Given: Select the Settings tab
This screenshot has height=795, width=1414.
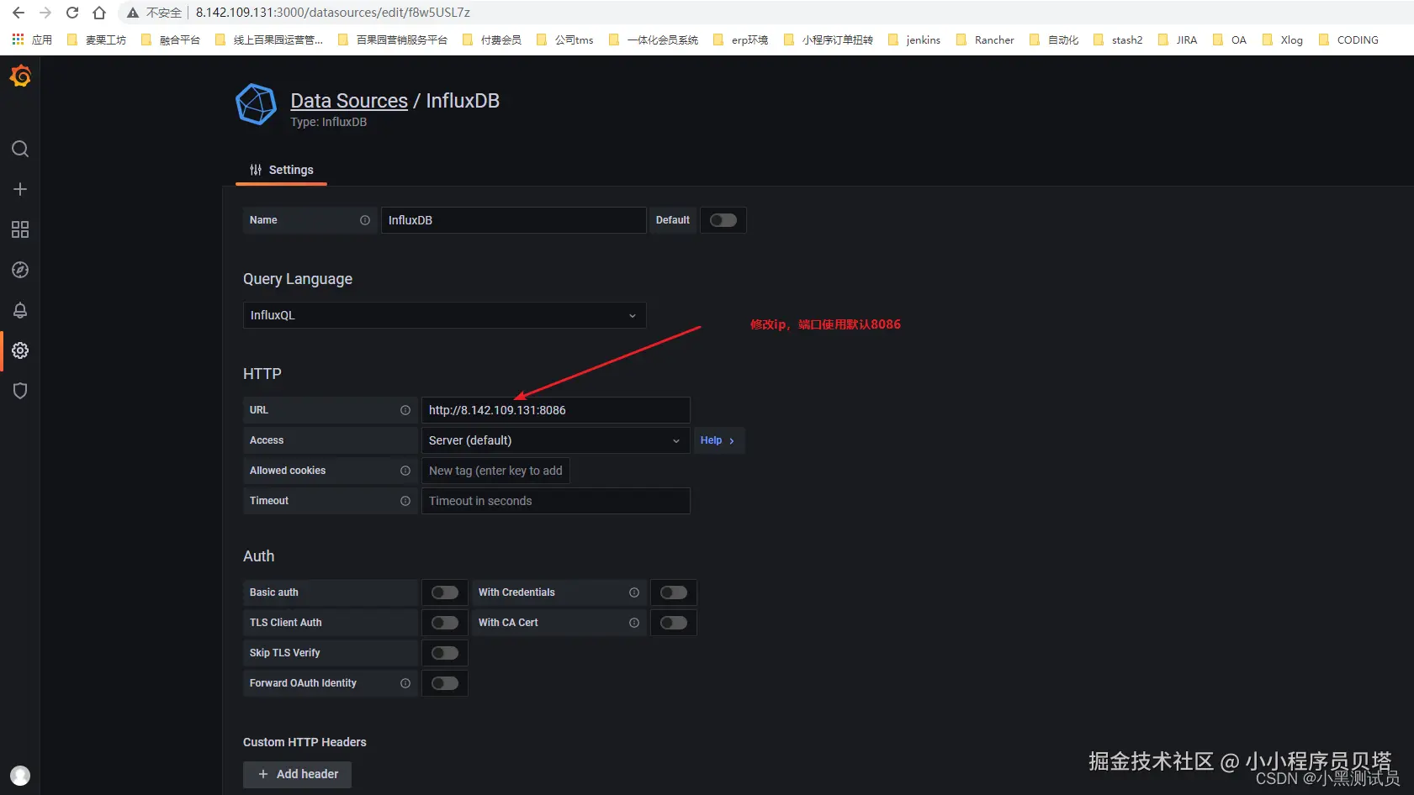Looking at the screenshot, I should point(282,170).
